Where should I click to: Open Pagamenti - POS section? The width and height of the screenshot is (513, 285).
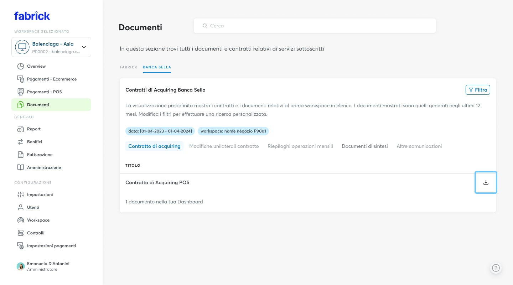point(51,92)
